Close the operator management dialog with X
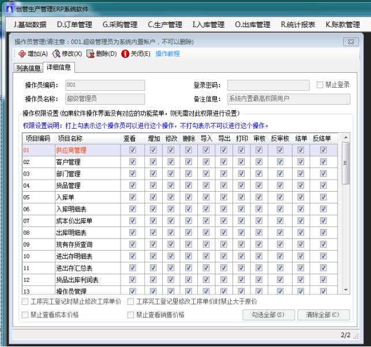Viewport: 371px width, 347px height. pyautogui.click(x=351, y=42)
